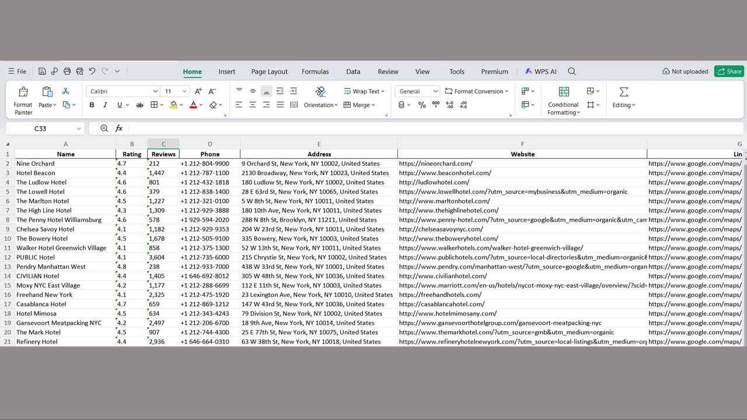
Task: Click column C header
Action: tap(163, 144)
